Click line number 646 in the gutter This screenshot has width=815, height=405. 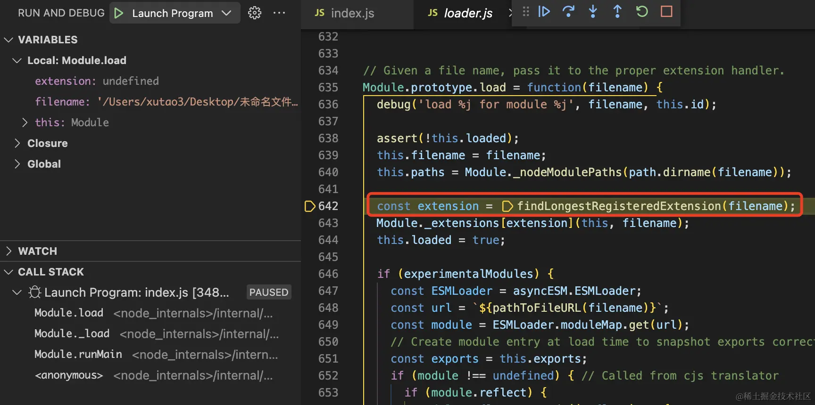[328, 274]
